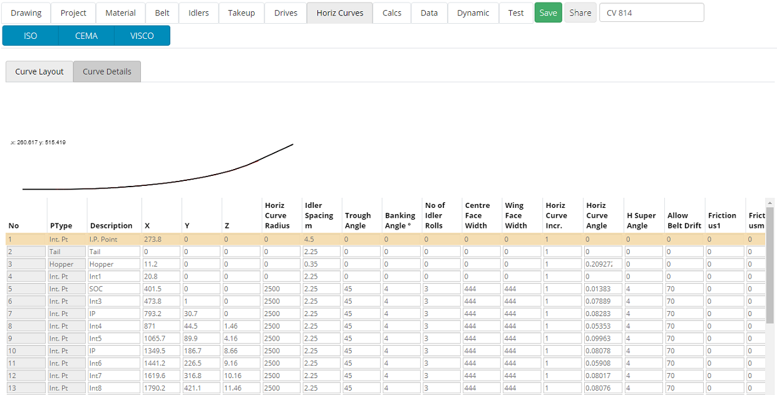Edit the SOC description field in row 5
The height and width of the screenshot is (395, 777).
115,289
